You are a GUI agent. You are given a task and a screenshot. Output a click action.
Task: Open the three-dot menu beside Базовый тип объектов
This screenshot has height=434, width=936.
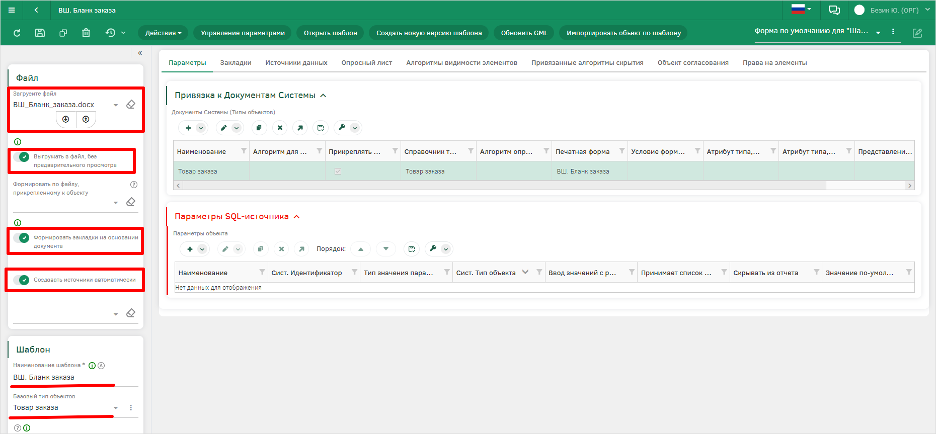[131, 408]
